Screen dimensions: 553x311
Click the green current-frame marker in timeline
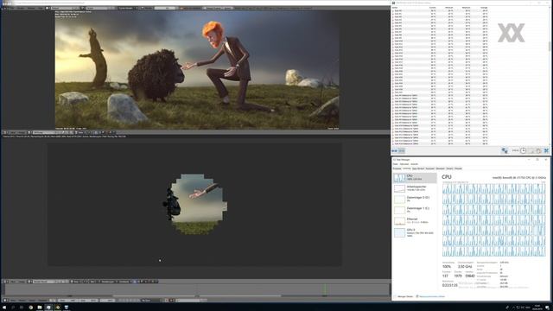(325, 290)
